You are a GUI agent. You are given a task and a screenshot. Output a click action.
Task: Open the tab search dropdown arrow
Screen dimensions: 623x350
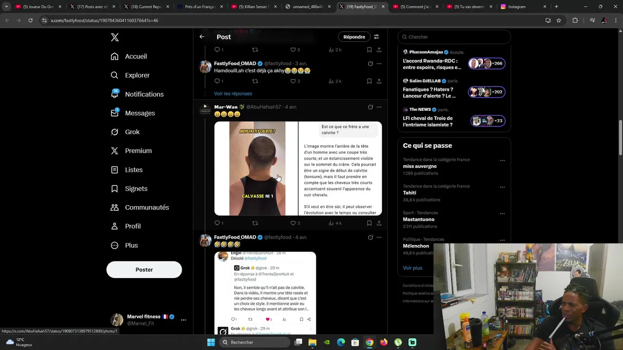pyautogui.click(x=6, y=7)
